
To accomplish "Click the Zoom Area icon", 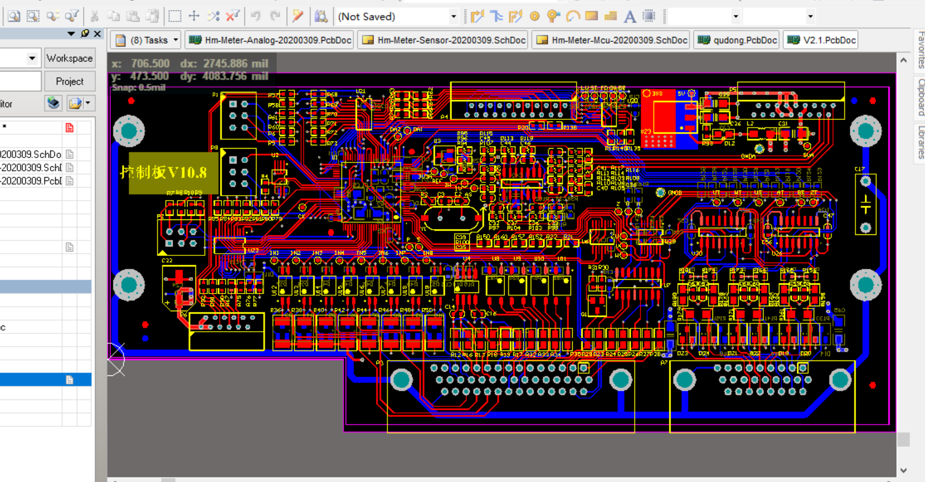I will point(33,16).
